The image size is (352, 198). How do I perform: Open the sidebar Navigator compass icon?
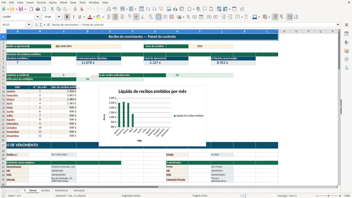(x=346, y=59)
